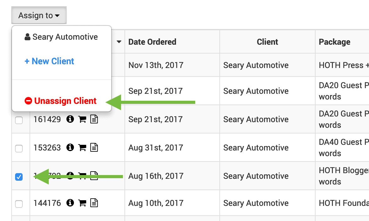Click the info icon for order 161429
Screen dimensions: 369x221
(70, 119)
